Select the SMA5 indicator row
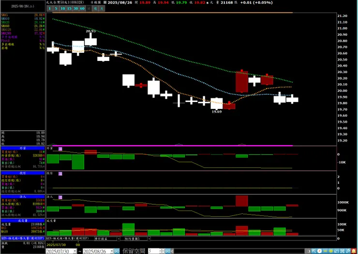Image resolution: width=358 pixels, height=254 pixels. click(x=23, y=15)
